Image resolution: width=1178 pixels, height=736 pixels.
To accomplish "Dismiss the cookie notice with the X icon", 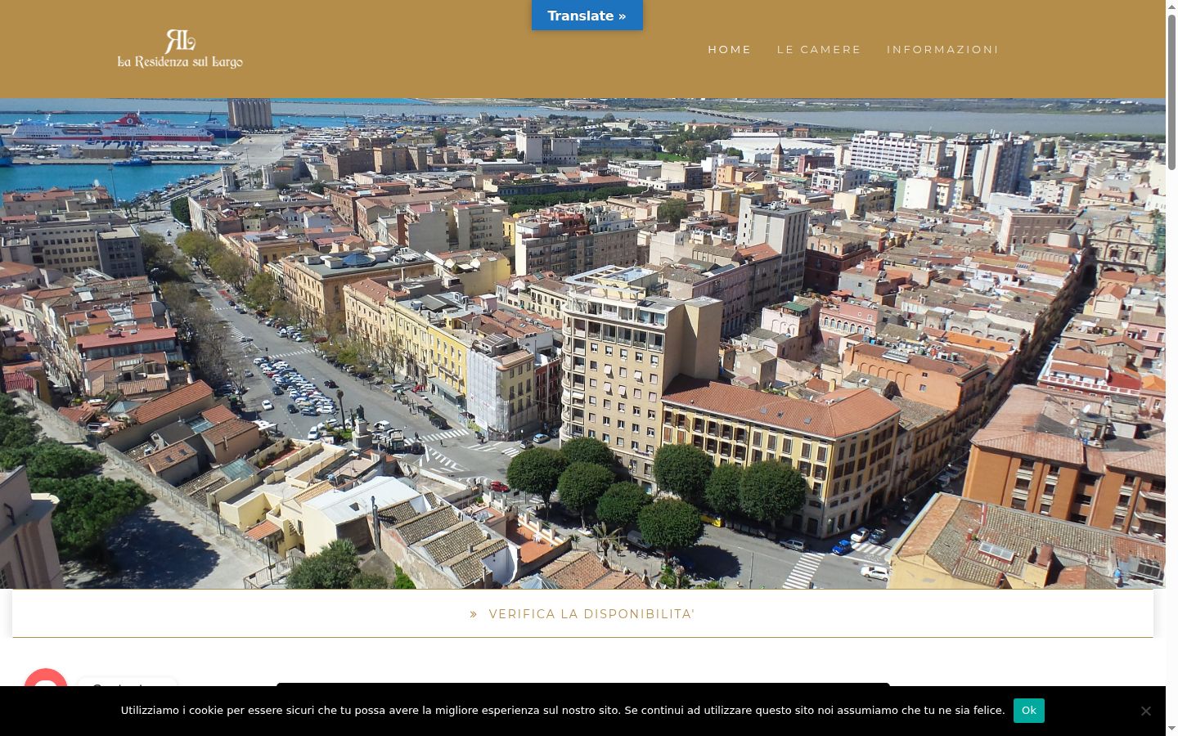I will click(x=1146, y=711).
